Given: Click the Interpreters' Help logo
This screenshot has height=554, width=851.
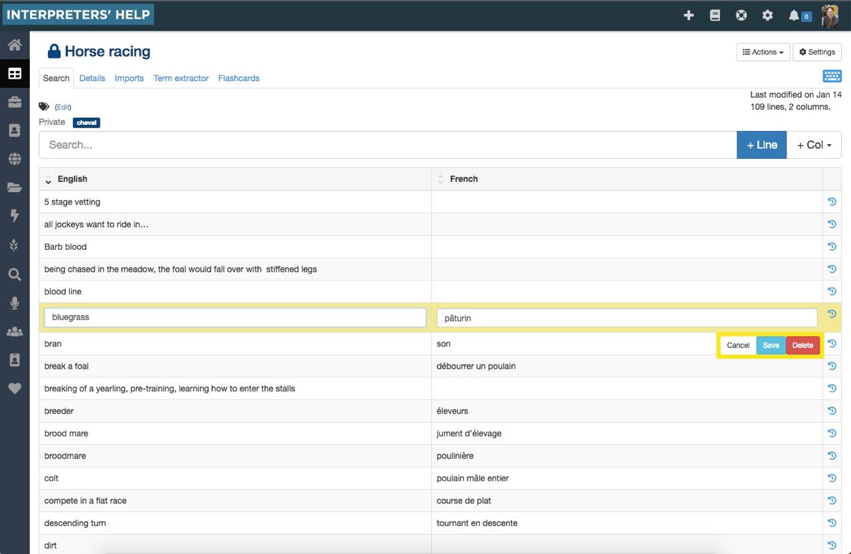Looking at the screenshot, I should 78,15.
